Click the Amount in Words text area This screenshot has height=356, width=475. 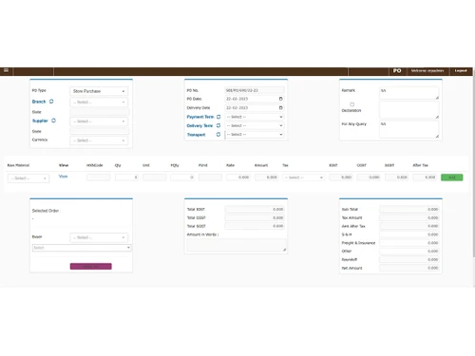click(x=237, y=245)
